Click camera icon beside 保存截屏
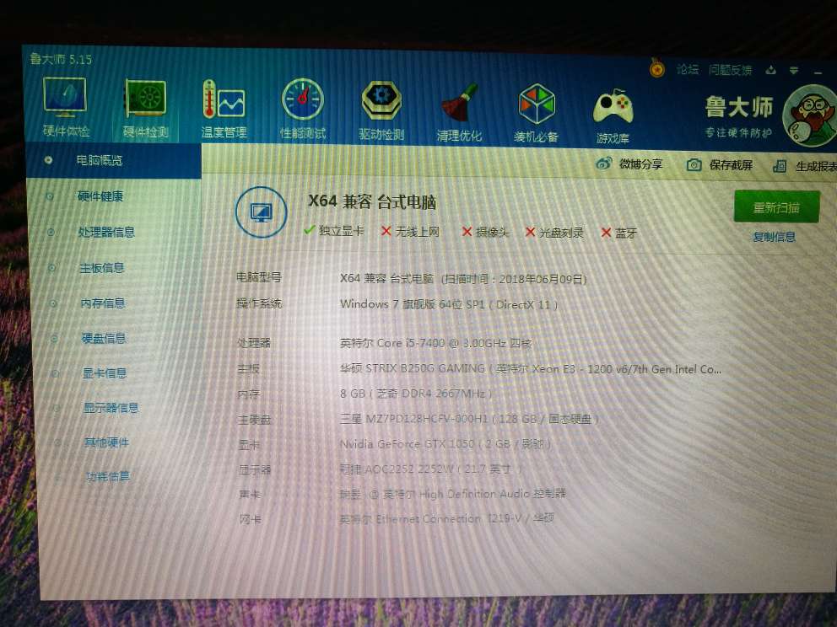This screenshot has width=837, height=627. [x=694, y=164]
